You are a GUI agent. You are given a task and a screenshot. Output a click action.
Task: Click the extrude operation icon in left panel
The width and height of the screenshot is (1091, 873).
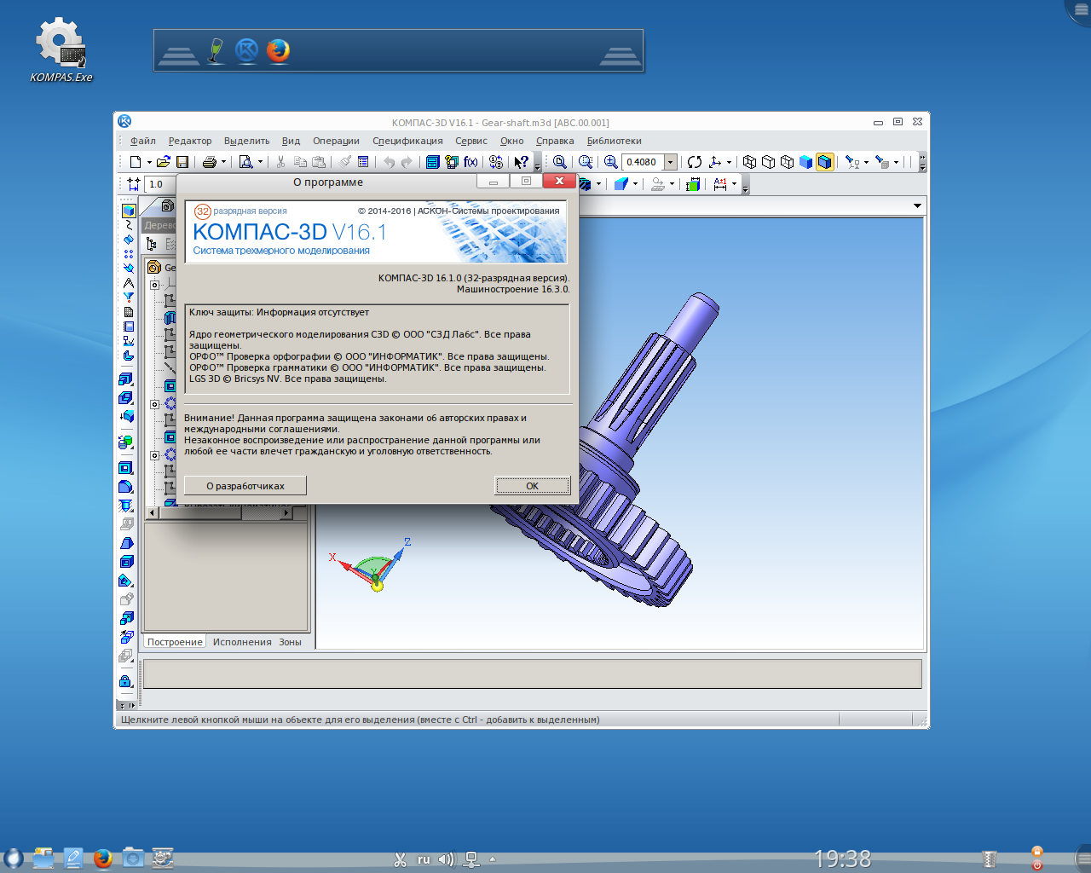click(126, 379)
